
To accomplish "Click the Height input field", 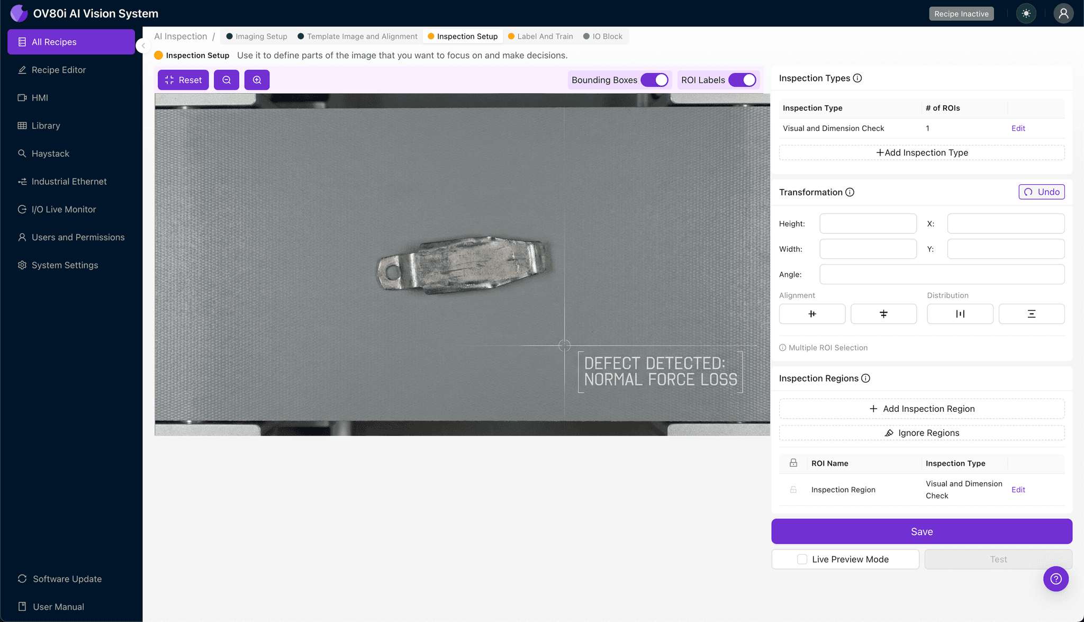I will pos(868,223).
